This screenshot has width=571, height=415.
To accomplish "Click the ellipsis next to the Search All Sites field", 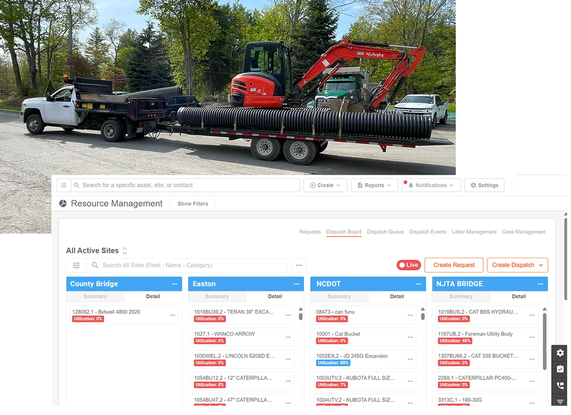I will [299, 265].
